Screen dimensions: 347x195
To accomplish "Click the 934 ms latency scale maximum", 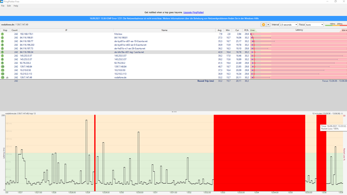I will 344,30.
